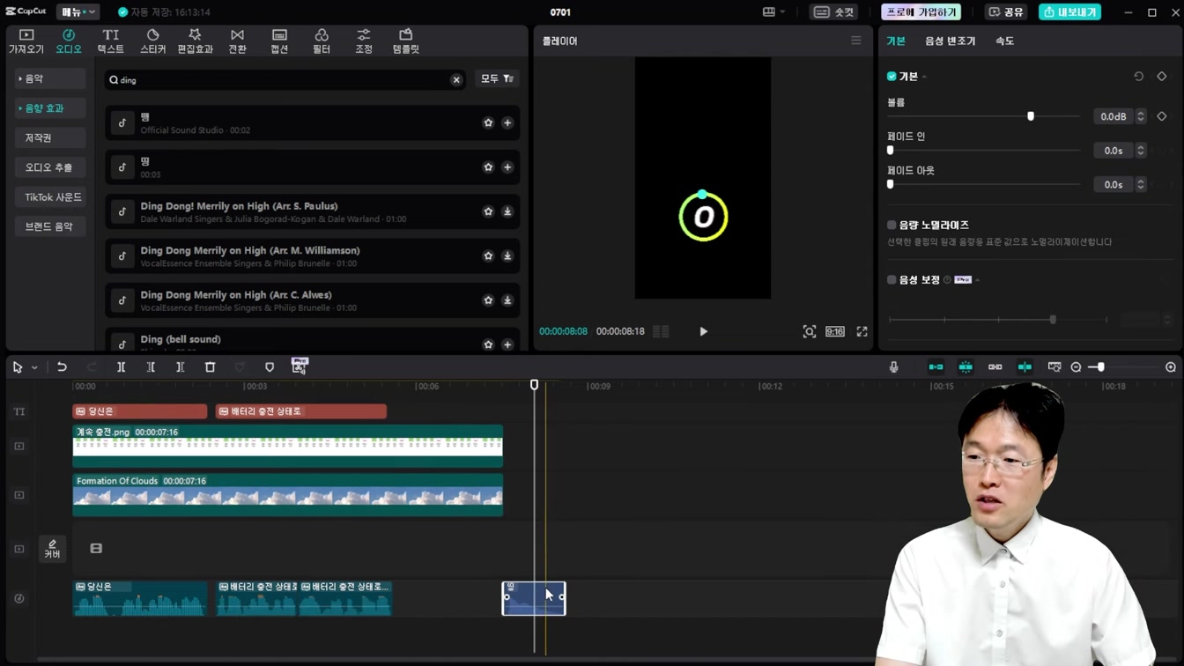Click the 공유 share button
Image resolution: width=1184 pixels, height=666 pixels.
click(1006, 12)
